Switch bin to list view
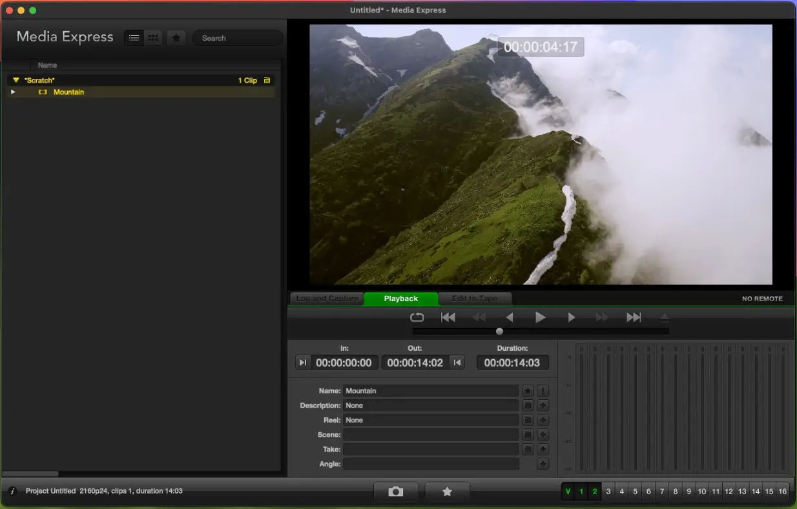The width and height of the screenshot is (797, 509). [x=134, y=37]
